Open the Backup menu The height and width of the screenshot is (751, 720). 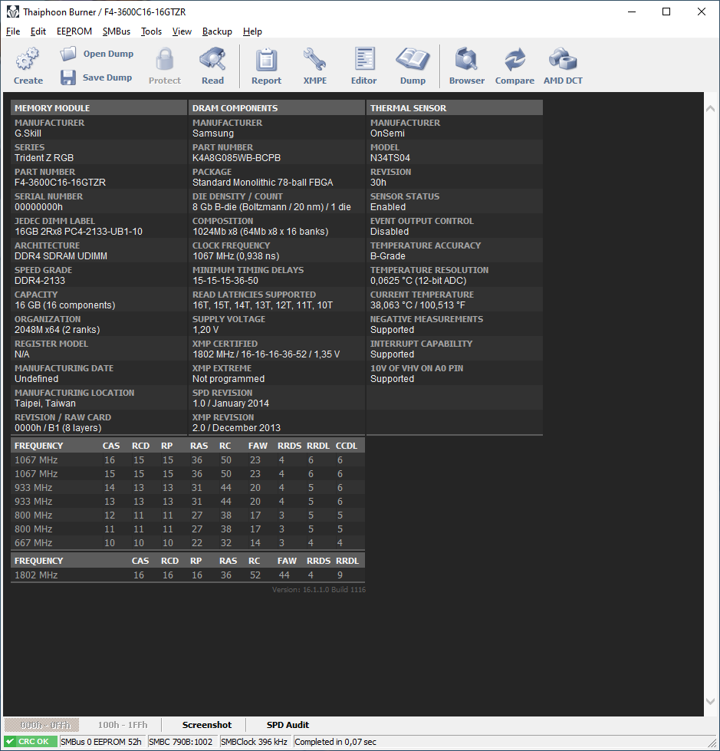click(x=217, y=31)
